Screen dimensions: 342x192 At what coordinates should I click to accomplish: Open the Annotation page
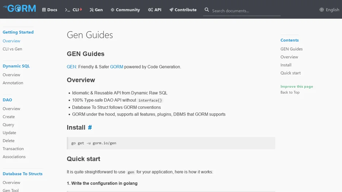[x=13, y=83]
